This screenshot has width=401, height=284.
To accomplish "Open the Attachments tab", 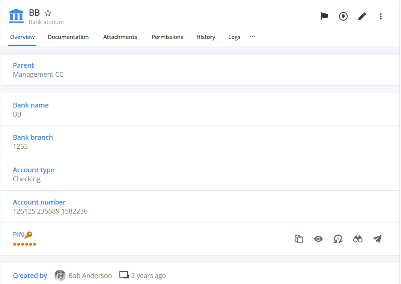I will coord(120,37).
